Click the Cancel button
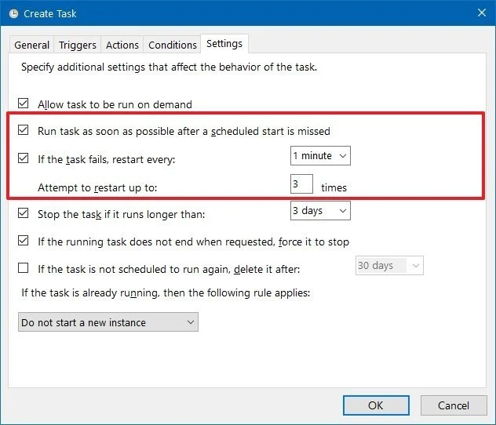Screen dimensions: 496x425 tap(454, 405)
